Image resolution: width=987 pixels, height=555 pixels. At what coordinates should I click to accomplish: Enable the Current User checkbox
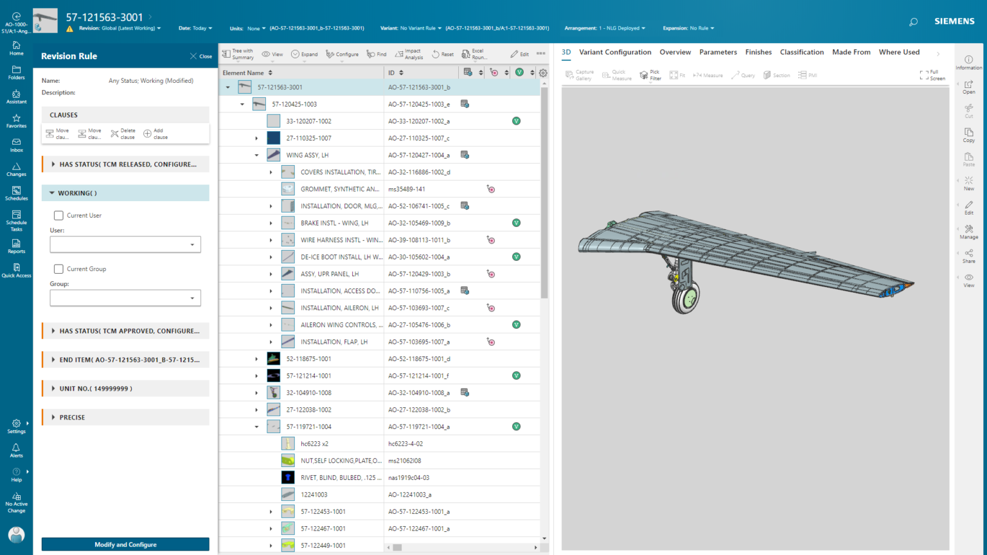pyautogui.click(x=58, y=215)
